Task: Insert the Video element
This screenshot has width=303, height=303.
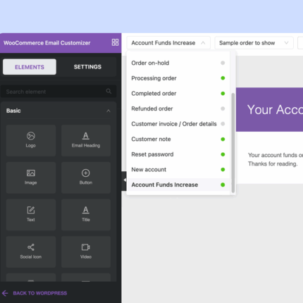Action: tap(86, 252)
